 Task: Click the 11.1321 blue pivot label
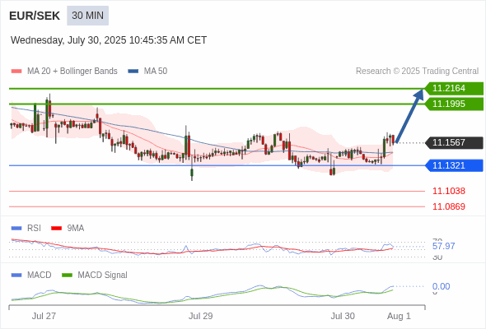click(x=454, y=165)
